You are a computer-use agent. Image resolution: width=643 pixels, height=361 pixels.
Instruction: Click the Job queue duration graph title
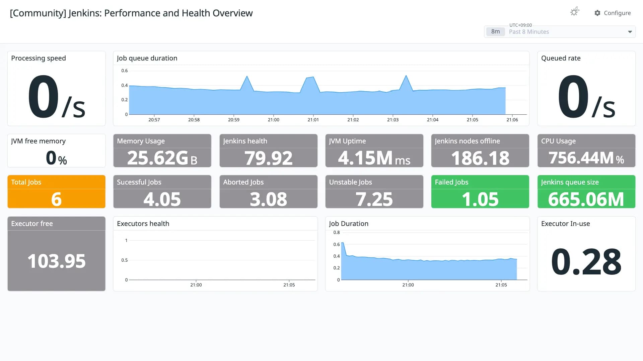click(147, 58)
